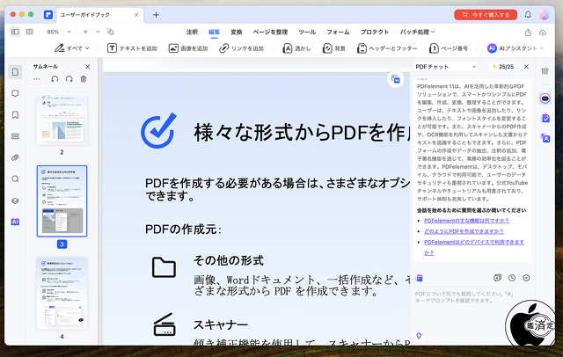The height and width of the screenshot is (357, 563).
Task: Click the floating translate icon on page
Action: 395,79
